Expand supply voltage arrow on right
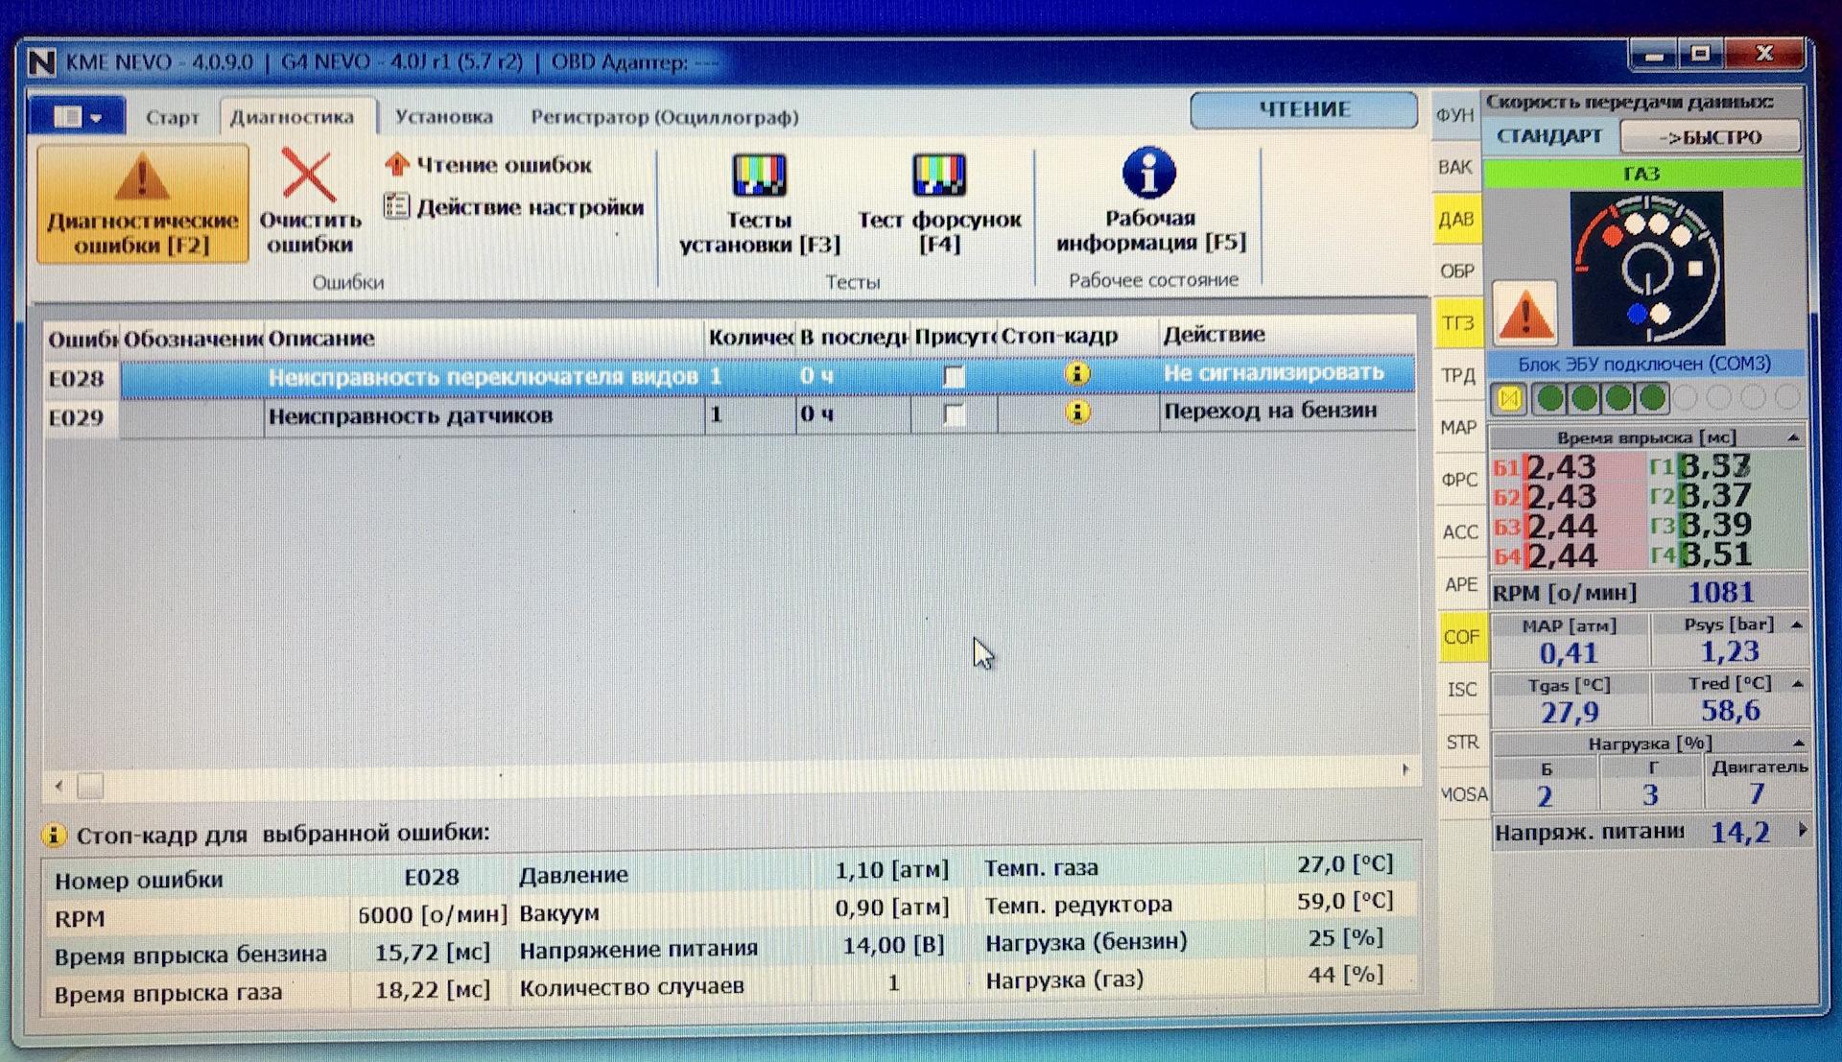Image resolution: width=1842 pixels, height=1062 pixels. coord(1802,831)
